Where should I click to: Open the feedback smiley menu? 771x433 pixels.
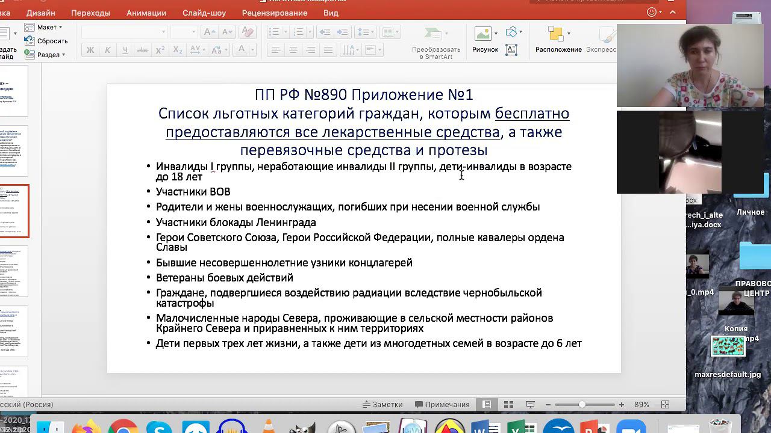point(654,12)
